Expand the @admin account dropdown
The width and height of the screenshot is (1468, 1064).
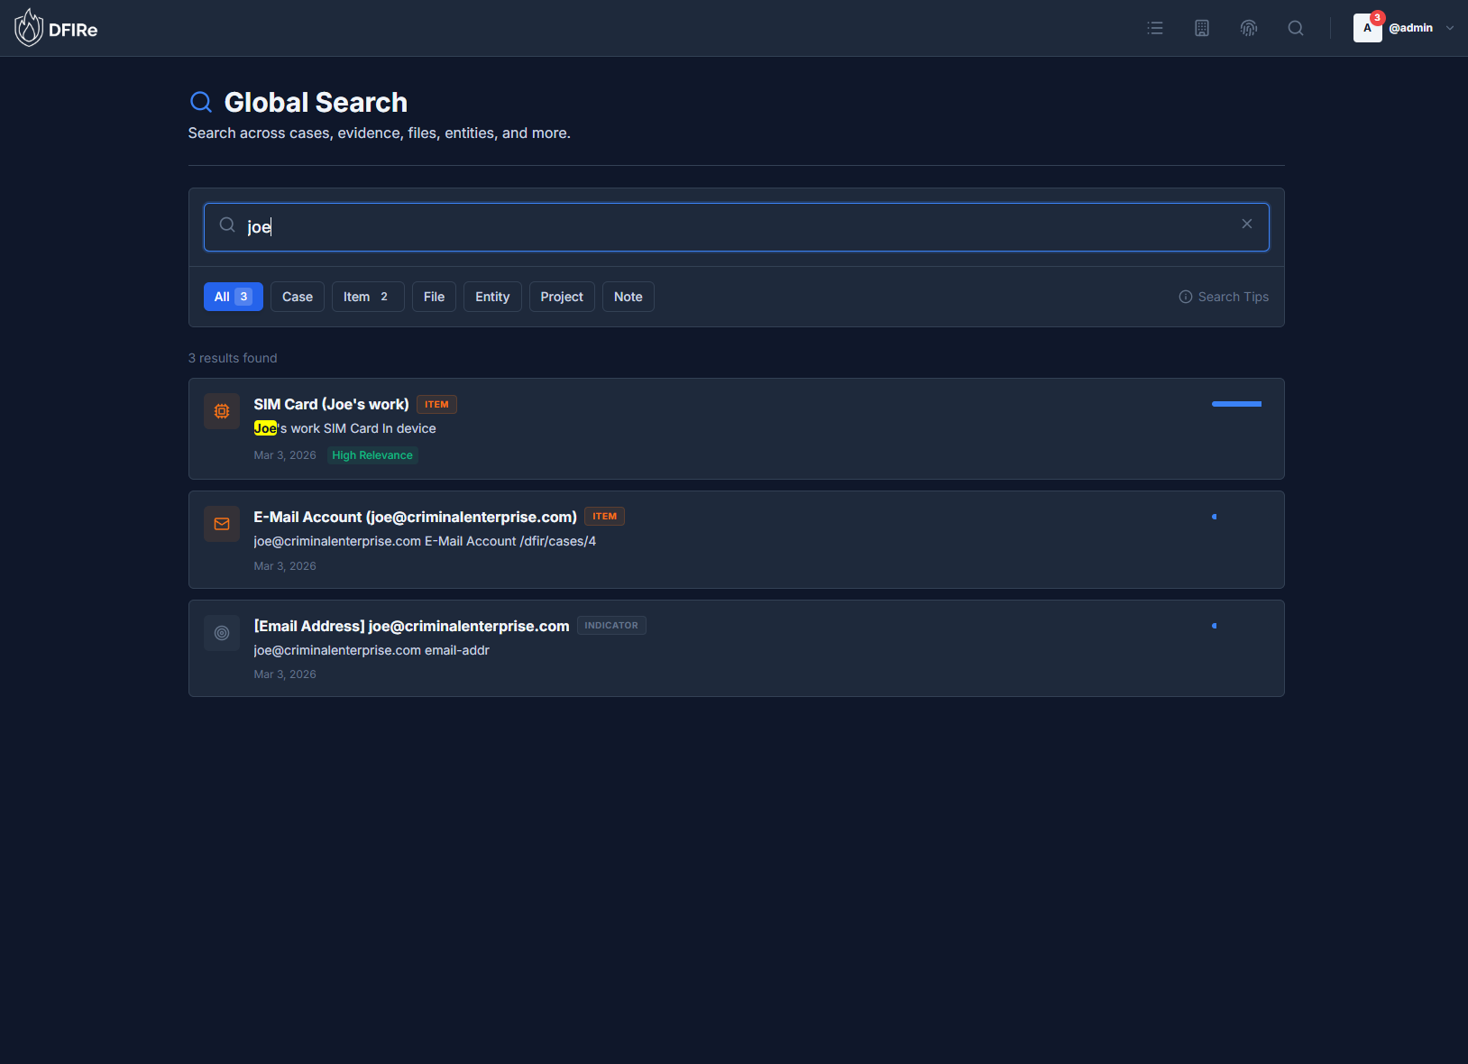tap(1450, 28)
